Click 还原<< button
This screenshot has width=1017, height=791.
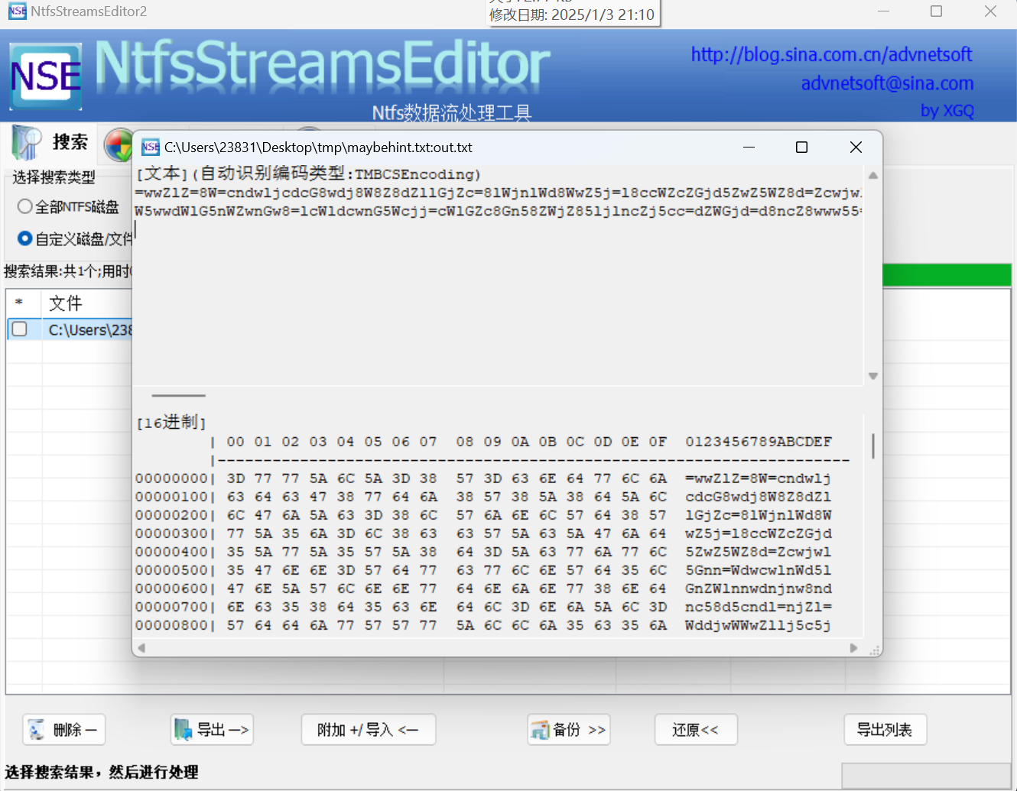coord(696,730)
